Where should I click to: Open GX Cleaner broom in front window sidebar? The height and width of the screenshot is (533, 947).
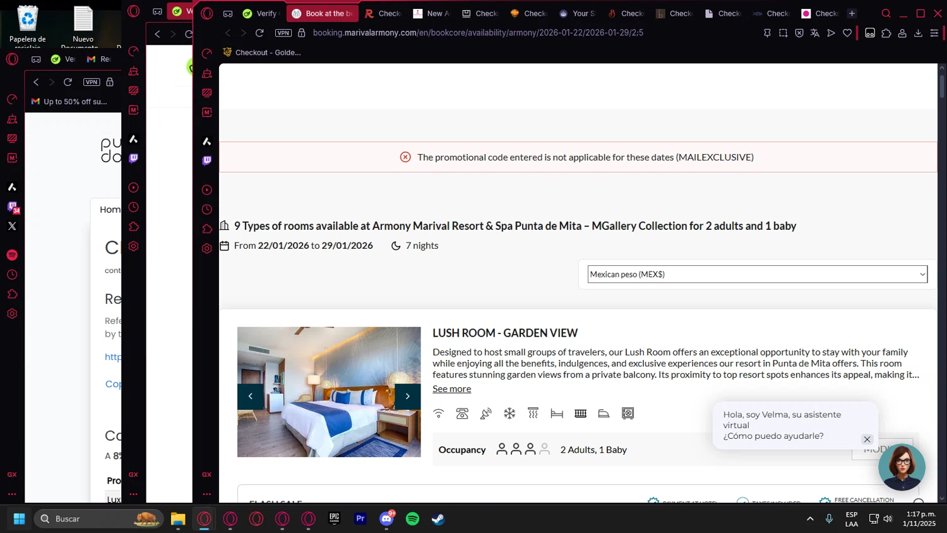tap(206, 73)
